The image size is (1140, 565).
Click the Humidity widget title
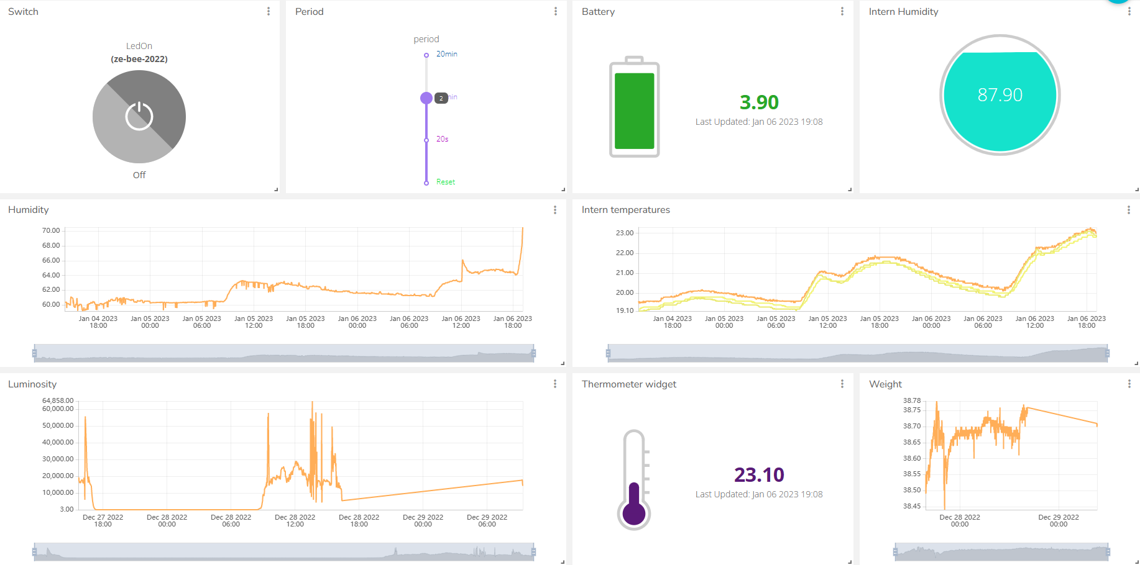[x=29, y=210]
